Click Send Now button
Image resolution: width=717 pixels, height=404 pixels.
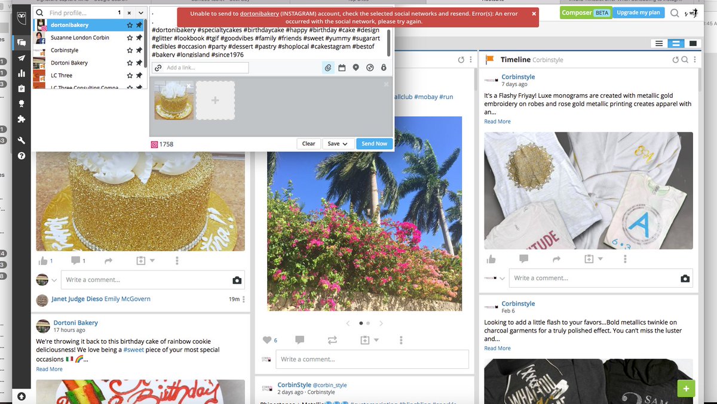tap(374, 144)
